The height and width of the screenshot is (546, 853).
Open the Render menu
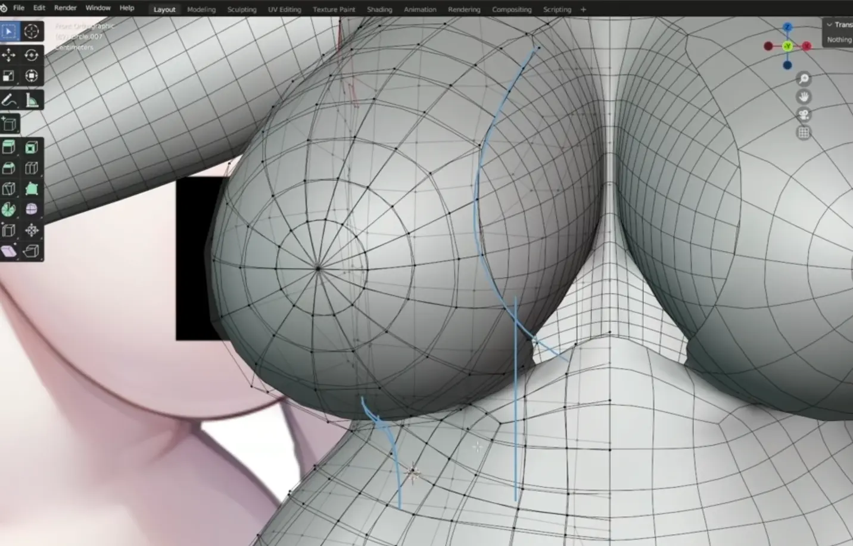tap(65, 8)
